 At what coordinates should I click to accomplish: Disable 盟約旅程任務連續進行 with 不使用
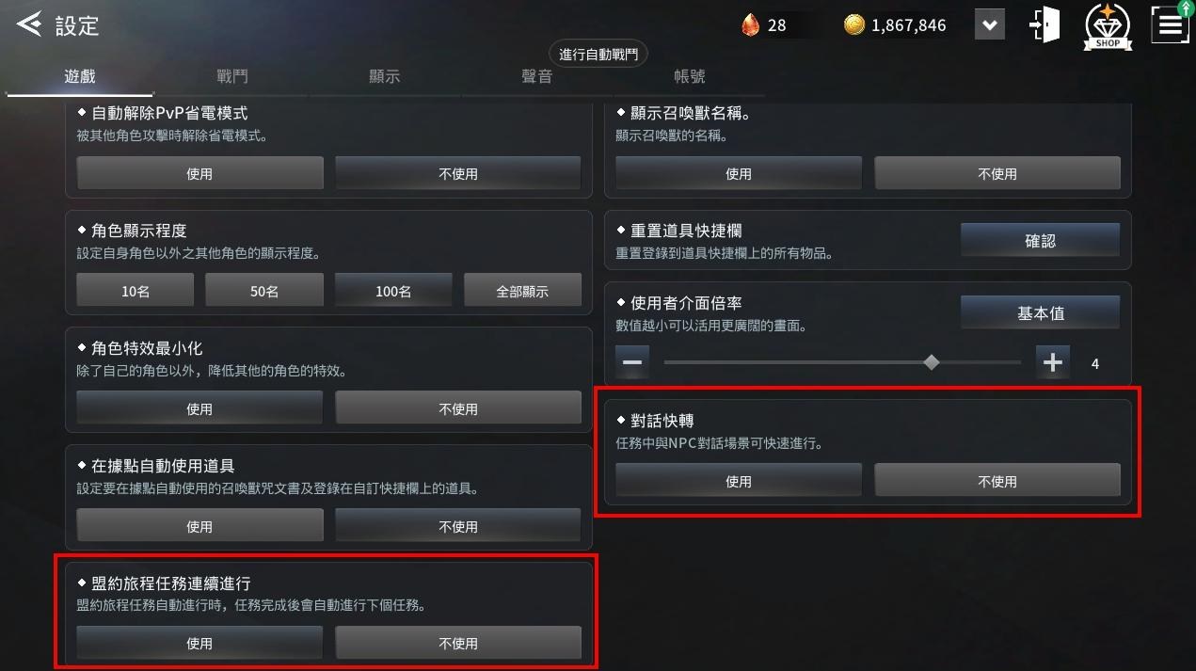pos(458,644)
